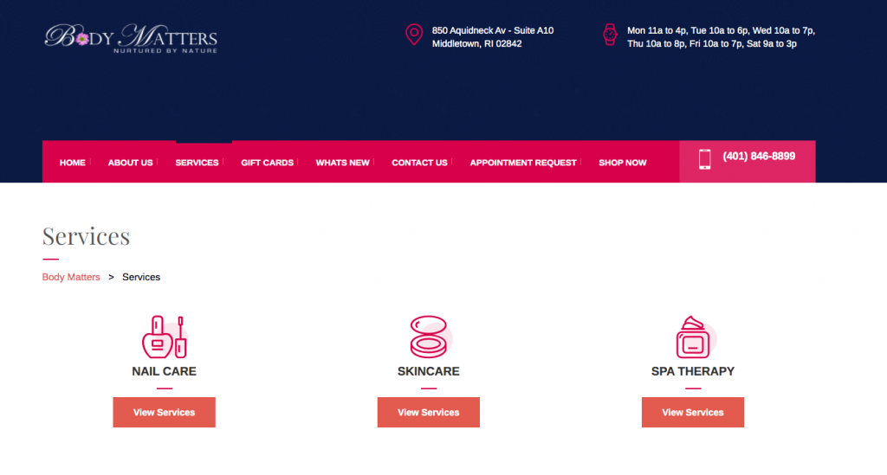Click the nail polish icon
This screenshot has height=475, width=887.
pyautogui.click(x=164, y=337)
